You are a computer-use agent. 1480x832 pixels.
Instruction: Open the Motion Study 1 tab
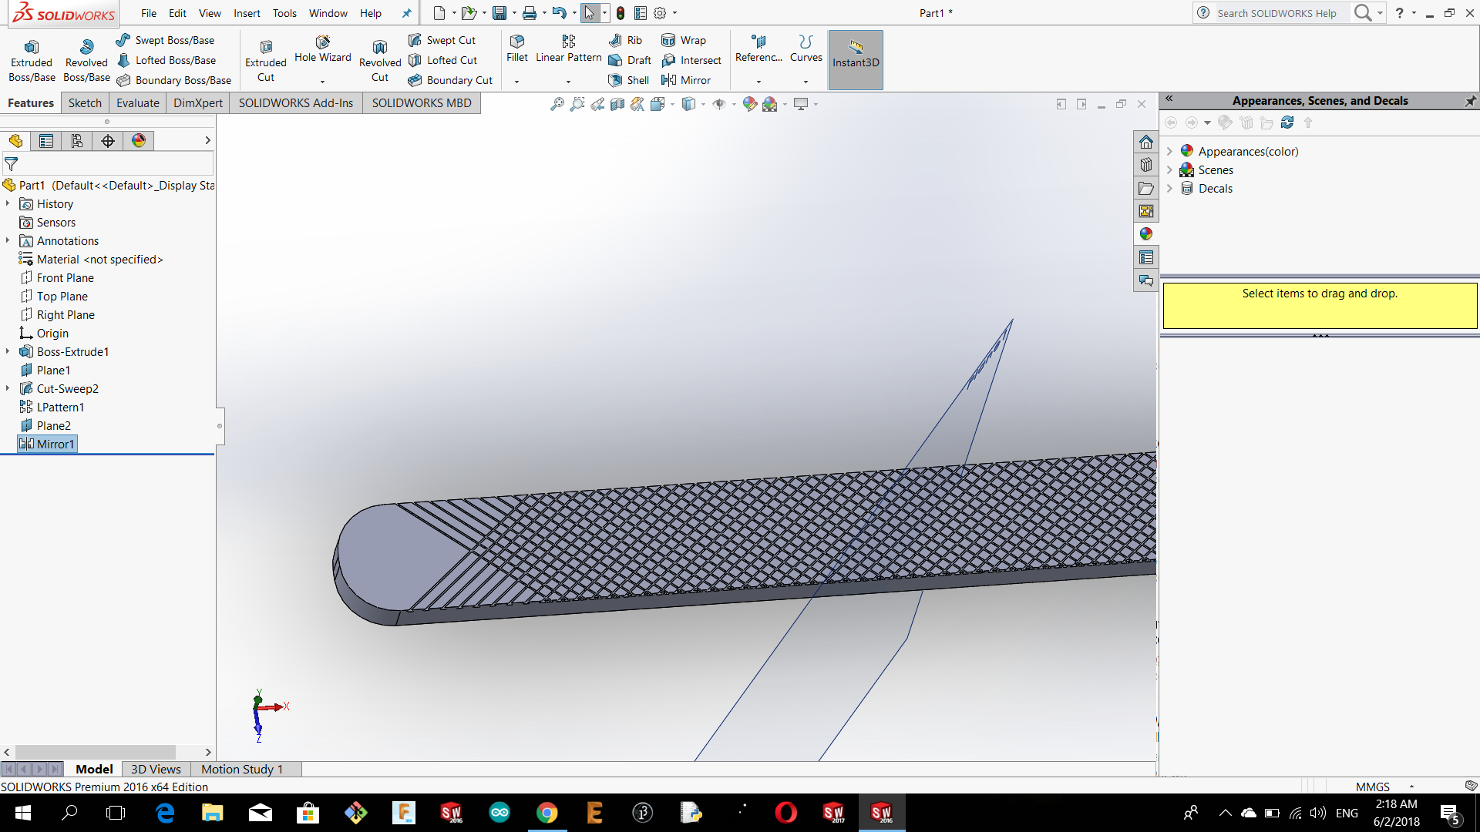242,769
